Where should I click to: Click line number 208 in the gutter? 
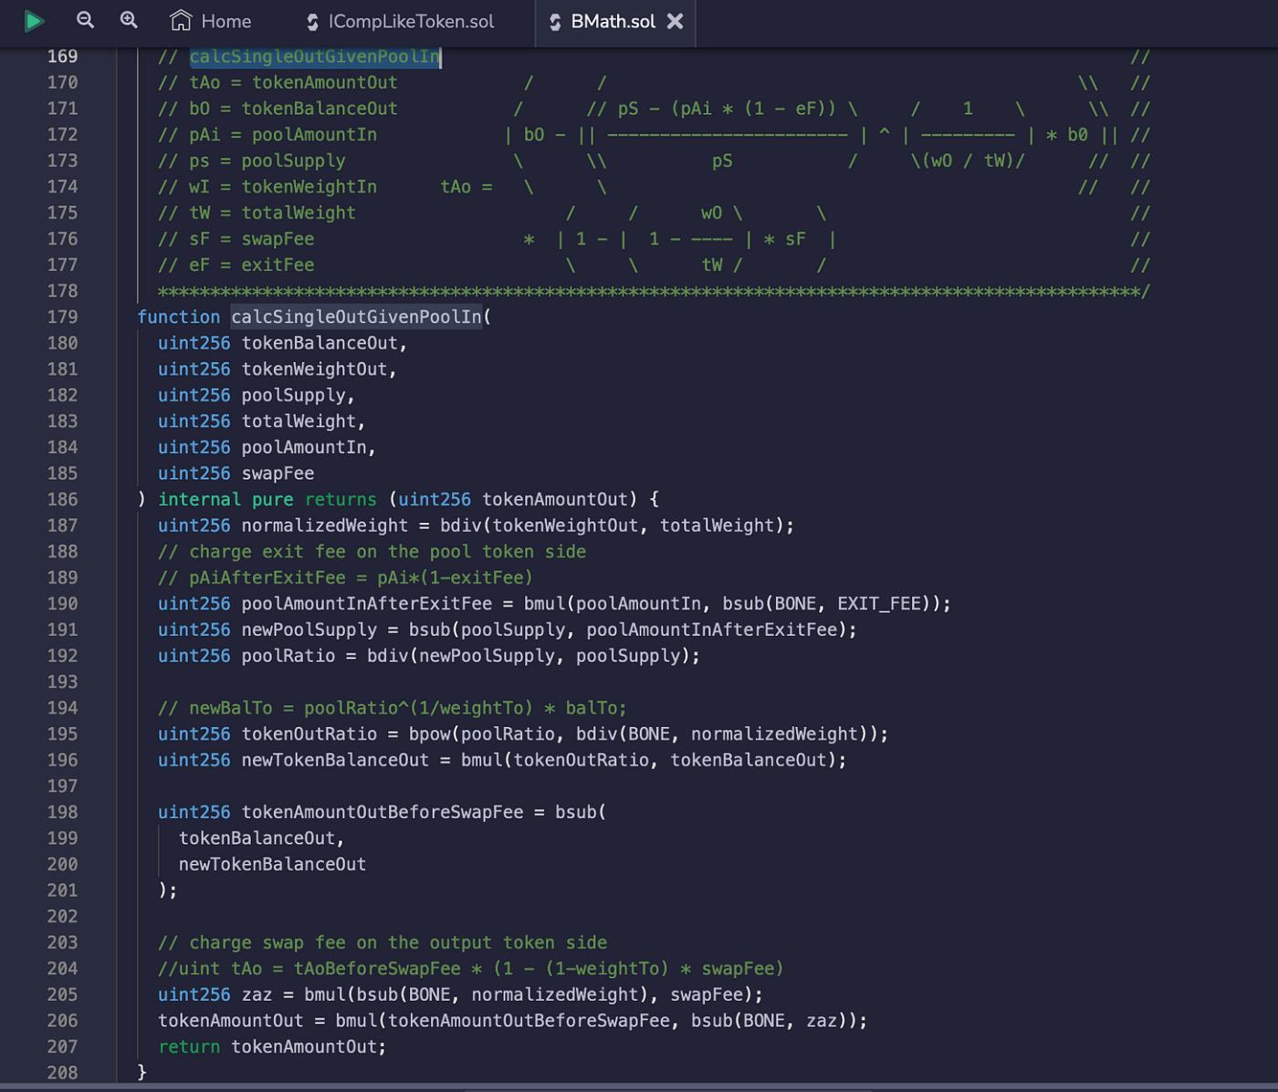62,1073
